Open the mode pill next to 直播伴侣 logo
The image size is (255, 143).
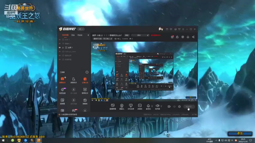click(81, 29)
